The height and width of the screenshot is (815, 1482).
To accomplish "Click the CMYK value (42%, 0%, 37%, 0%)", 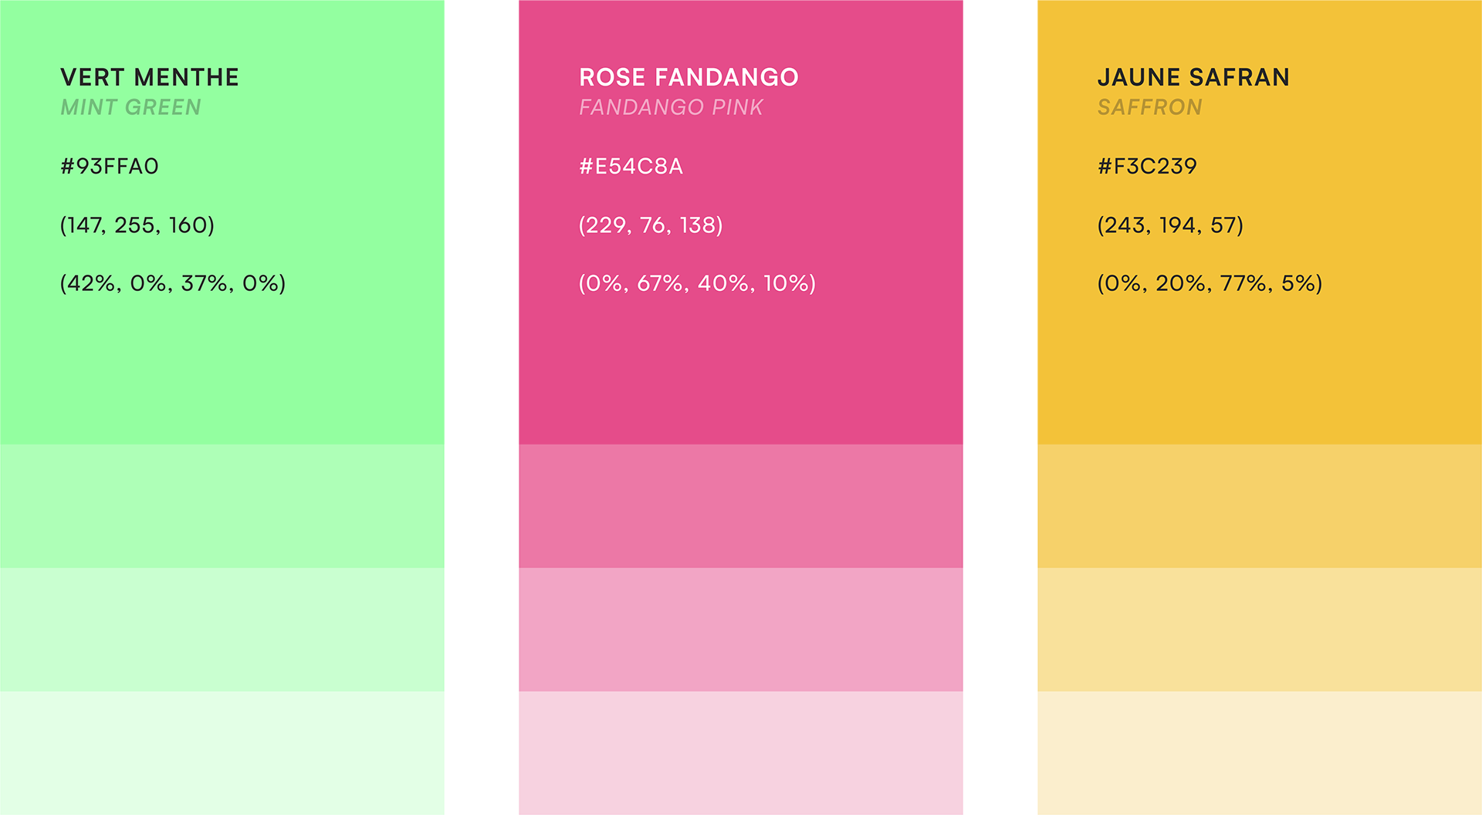I will (x=173, y=283).
